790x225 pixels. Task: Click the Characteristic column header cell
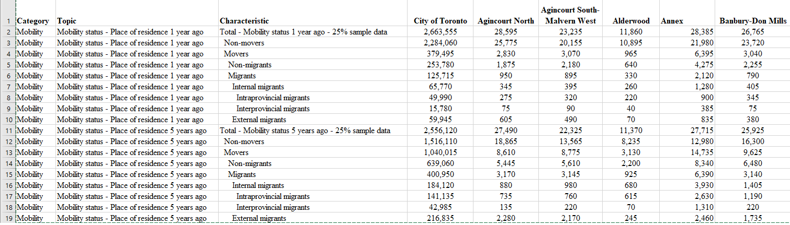(x=312, y=14)
